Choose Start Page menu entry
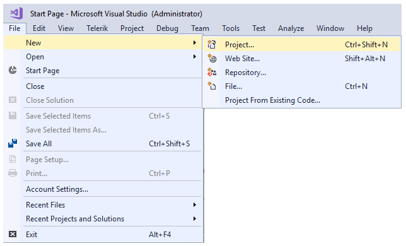Screen dimensions: 406x246 [103, 71]
